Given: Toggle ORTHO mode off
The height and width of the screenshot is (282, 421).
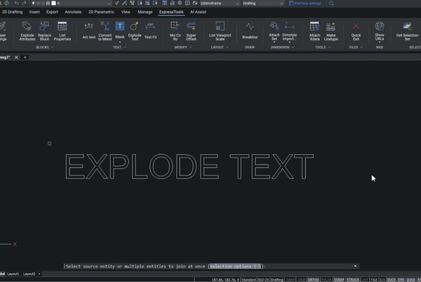Looking at the screenshot, I should click(x=313, y=279).
